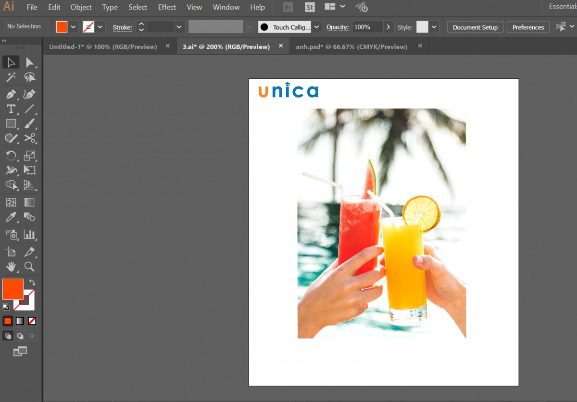Set paint mode to None
Screen dimensions: 577x402
(x=32, y=321)
